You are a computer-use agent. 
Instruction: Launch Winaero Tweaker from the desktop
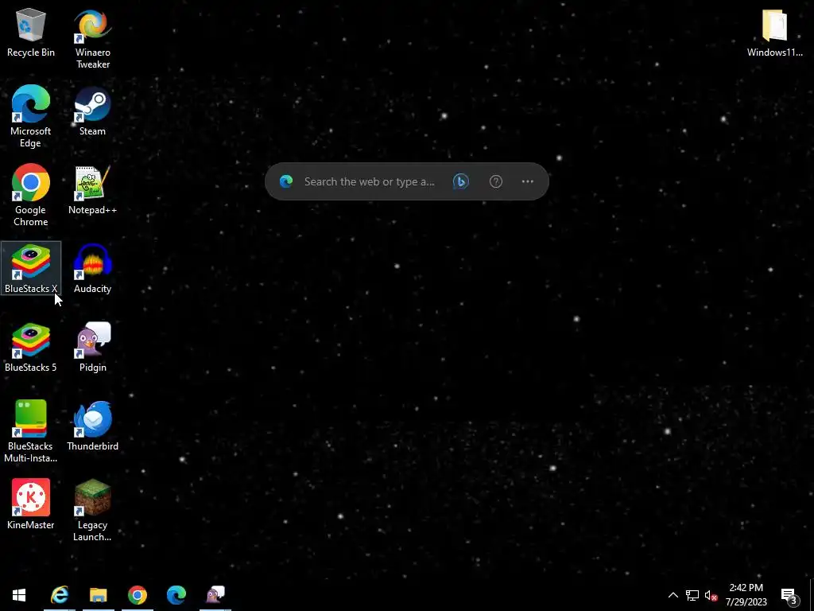click(92, 38)
